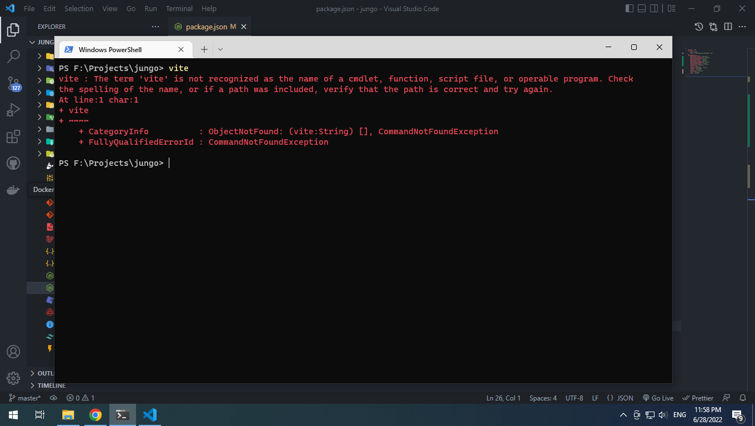Click the master* git branch indicator
The width and height of the screenshot is (755, 426).
25,398
